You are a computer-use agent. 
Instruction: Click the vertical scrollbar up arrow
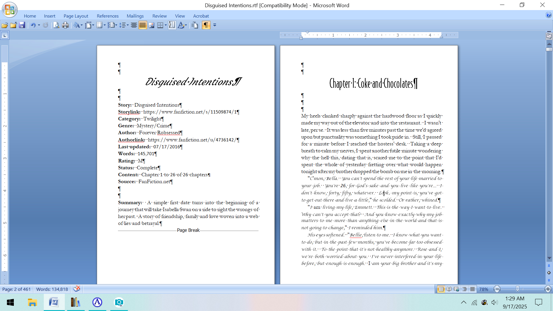click(549, 44)
